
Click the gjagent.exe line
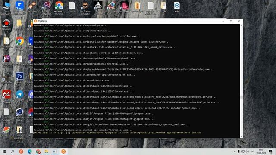[94, 119]
